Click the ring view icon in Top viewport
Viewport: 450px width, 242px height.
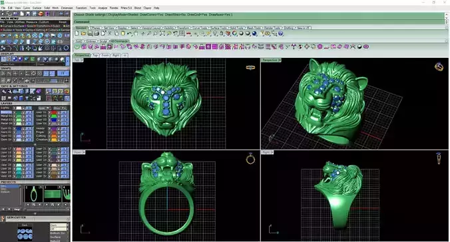pyautogui.click(x=250, y=67)
